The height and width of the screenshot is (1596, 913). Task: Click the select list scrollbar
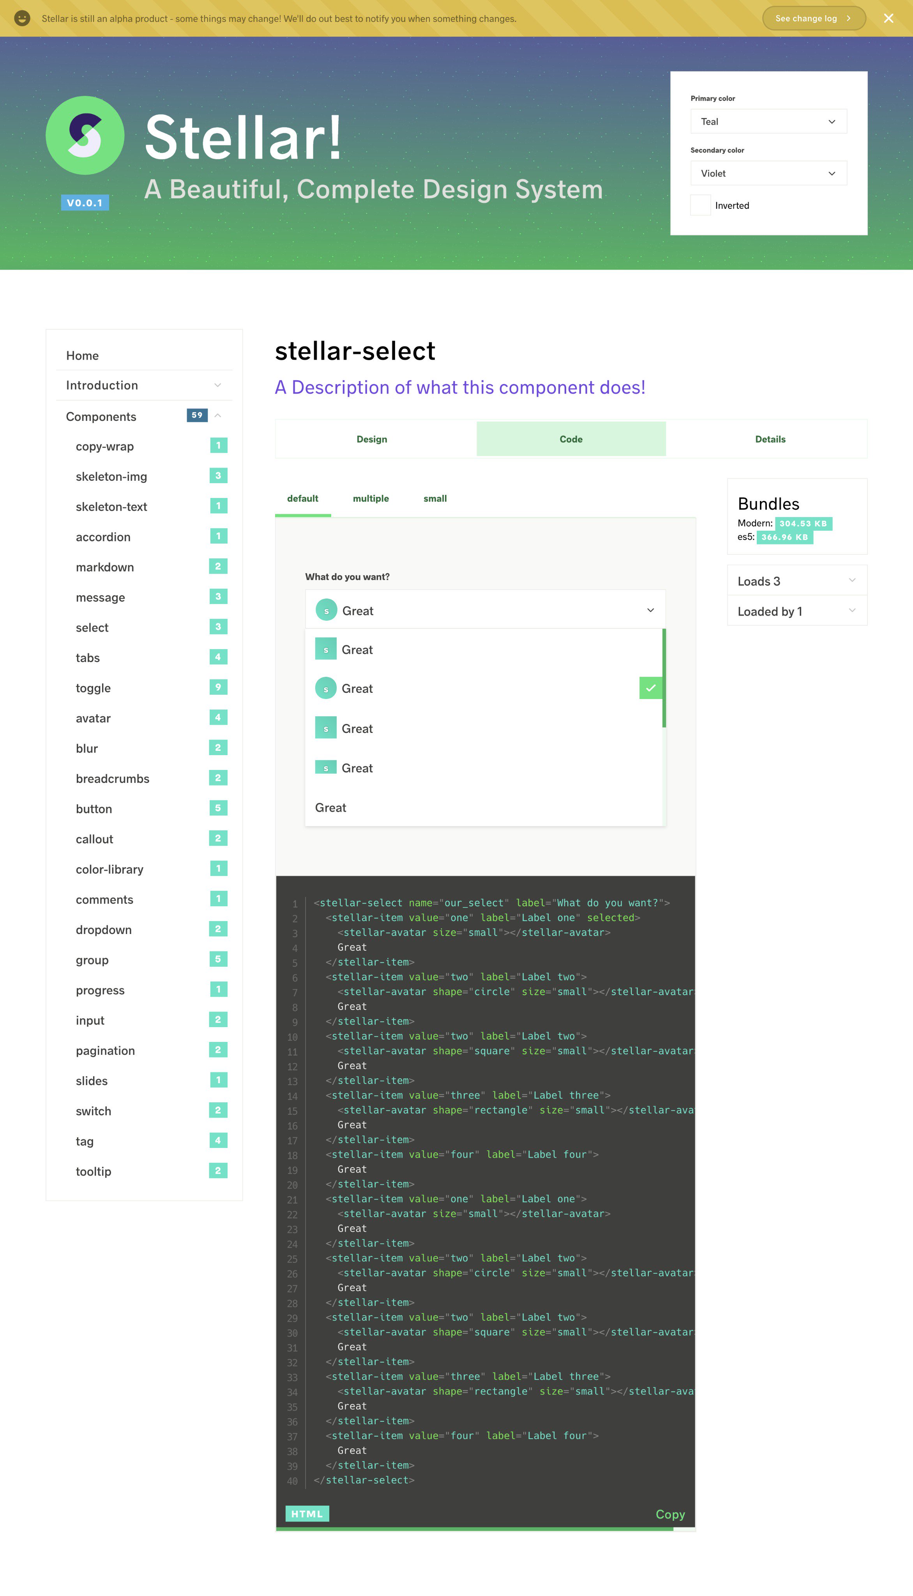pos(664,678)
